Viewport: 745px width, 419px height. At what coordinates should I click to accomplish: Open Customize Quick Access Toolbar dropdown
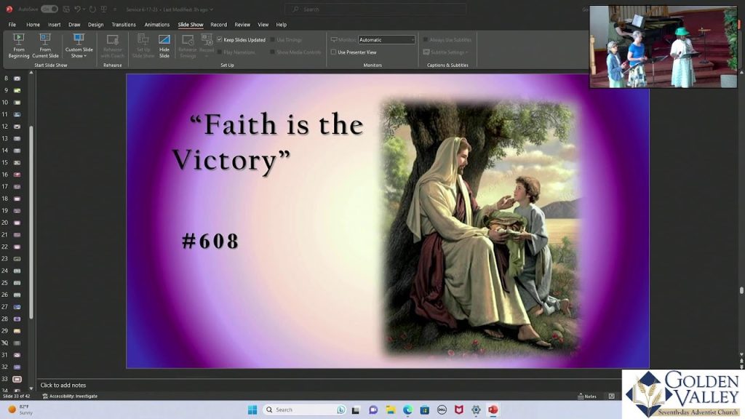click(x=114, y=9)
